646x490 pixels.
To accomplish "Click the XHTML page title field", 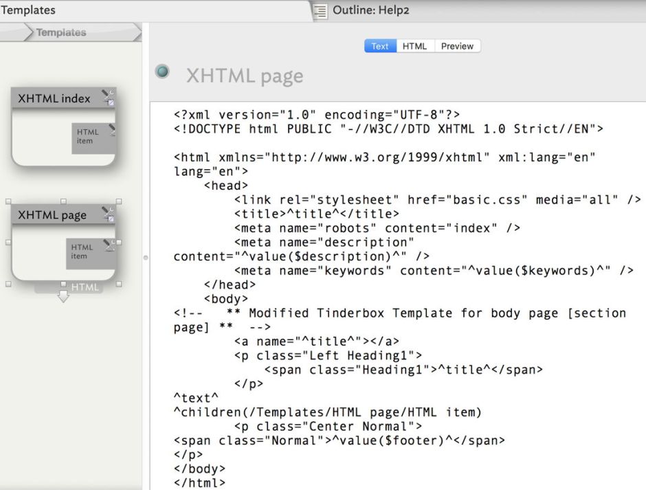I will point(245,76).
